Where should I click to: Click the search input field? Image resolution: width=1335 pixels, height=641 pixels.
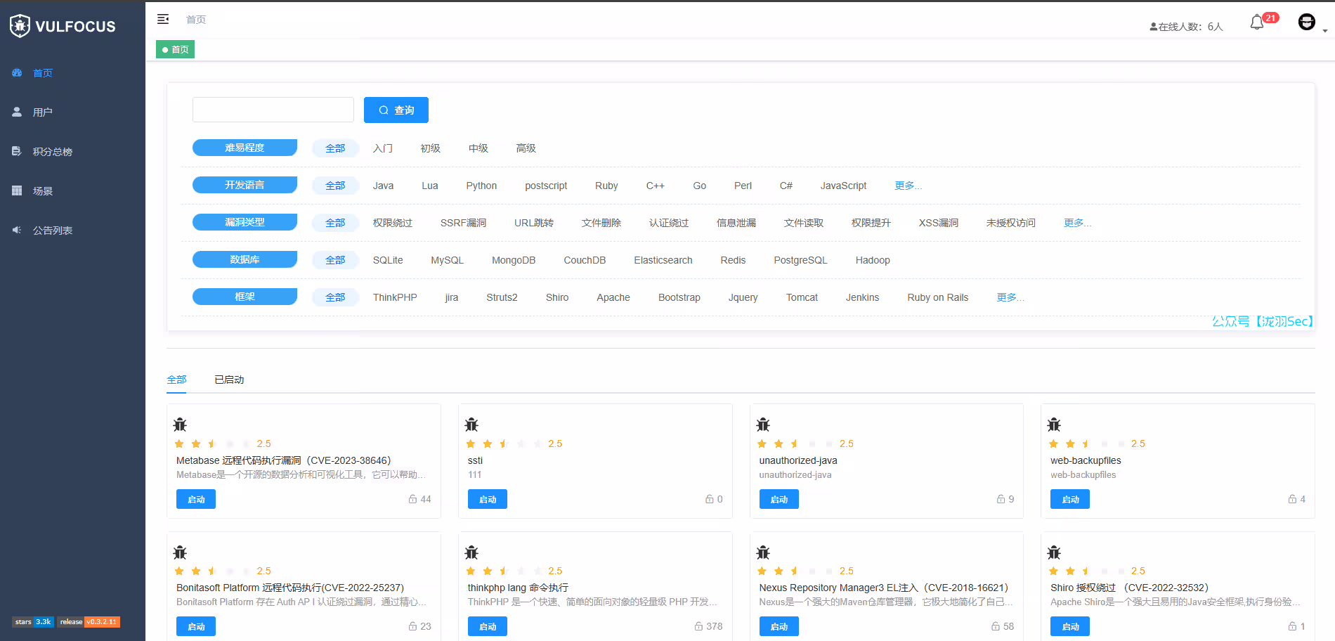coord(273,110)
